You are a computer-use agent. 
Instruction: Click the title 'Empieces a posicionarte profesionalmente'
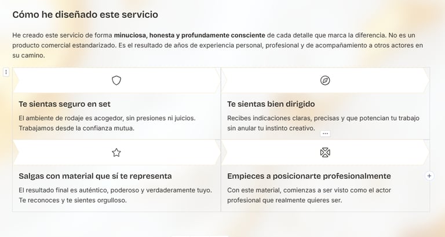pyautogui.click(x=309, y=176)
